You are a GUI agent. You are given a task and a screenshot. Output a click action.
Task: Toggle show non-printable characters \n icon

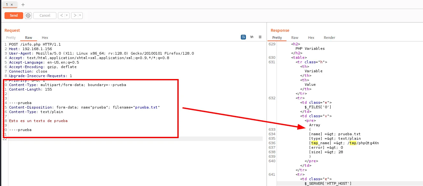tap(252, 37)
